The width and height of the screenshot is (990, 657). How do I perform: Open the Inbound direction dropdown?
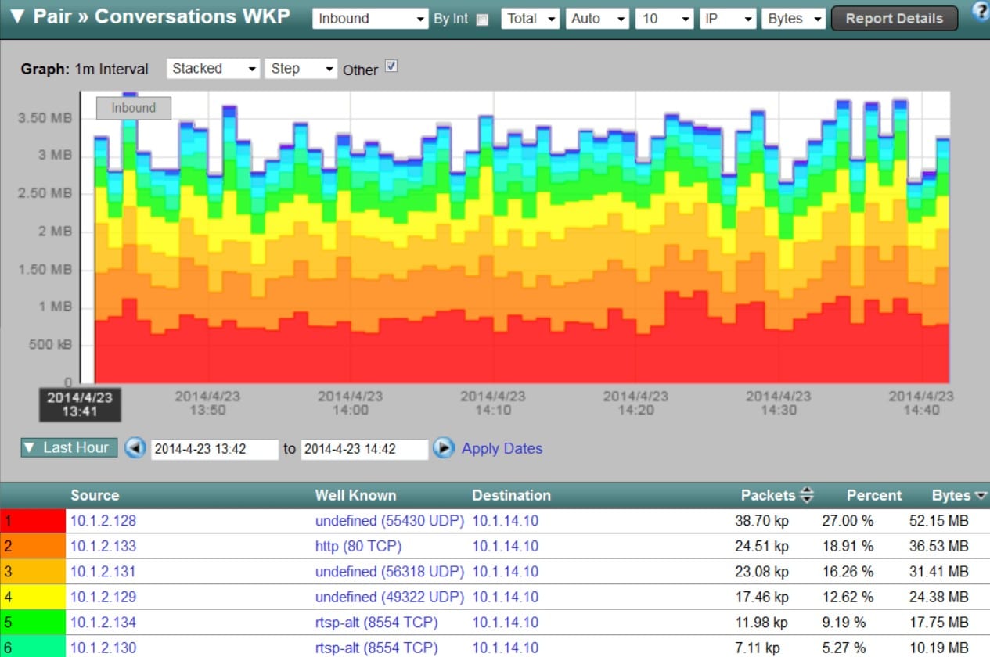370,19
